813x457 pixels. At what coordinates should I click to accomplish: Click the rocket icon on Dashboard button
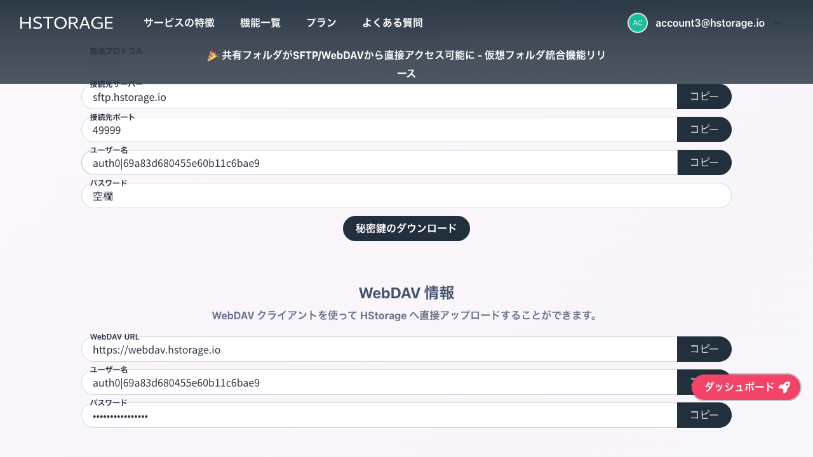tap(784, 387)
